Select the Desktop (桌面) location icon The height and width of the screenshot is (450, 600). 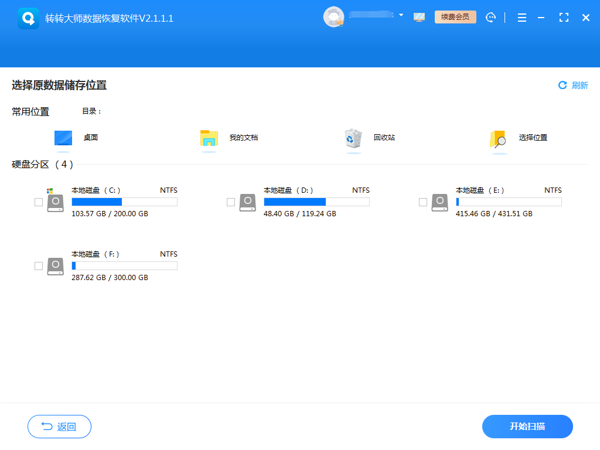tap(63, 138)
